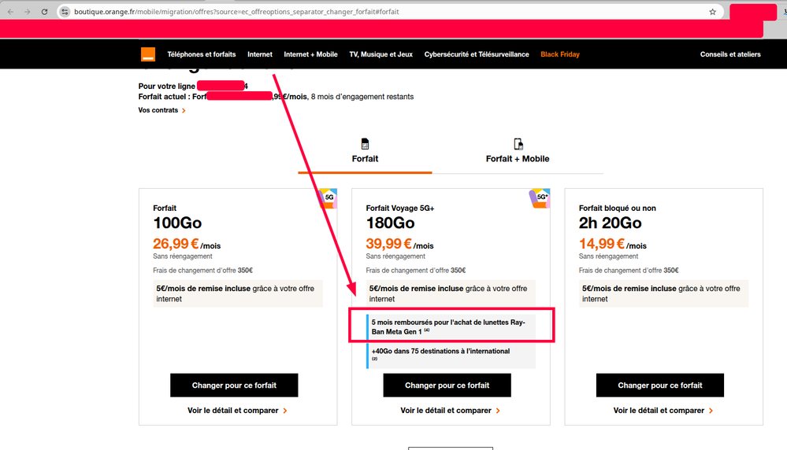Image resolution: width=787 pixels, height=450 pixels.
Task: Click the SIM card icon above Forfait
Action: (365, 144)
